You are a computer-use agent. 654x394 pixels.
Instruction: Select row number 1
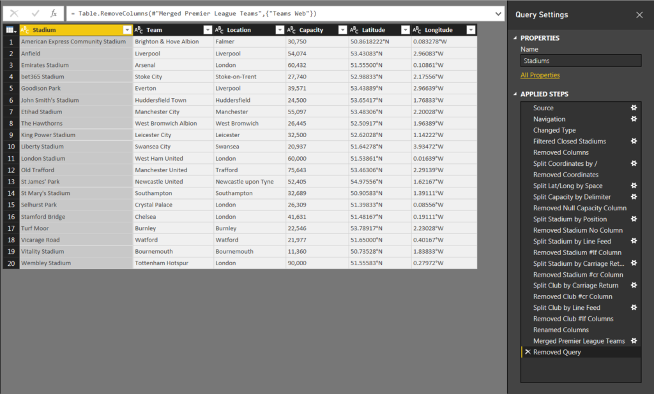11,41
